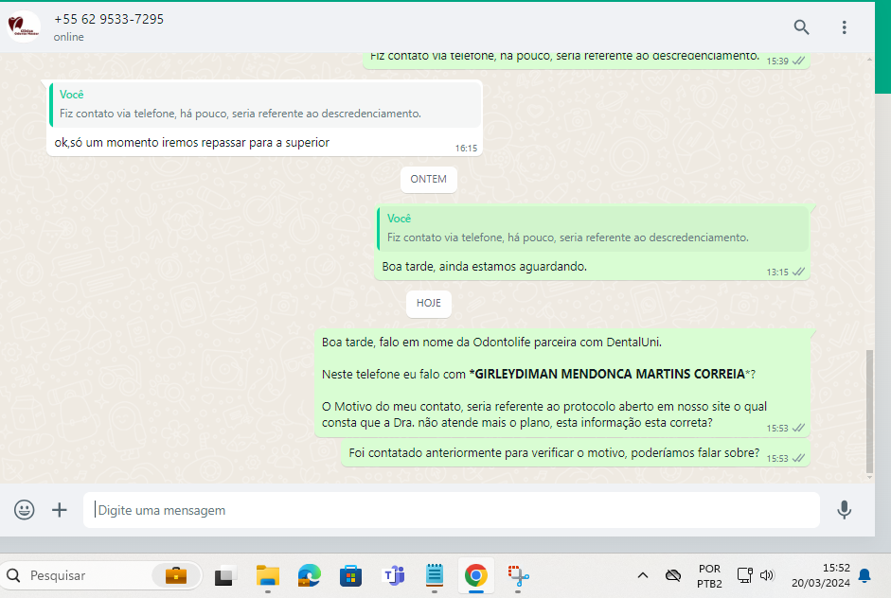The width and height of the screenshot is (891, 598).
Task: Open the volume speaker tray icon
Action: point(767,575)
